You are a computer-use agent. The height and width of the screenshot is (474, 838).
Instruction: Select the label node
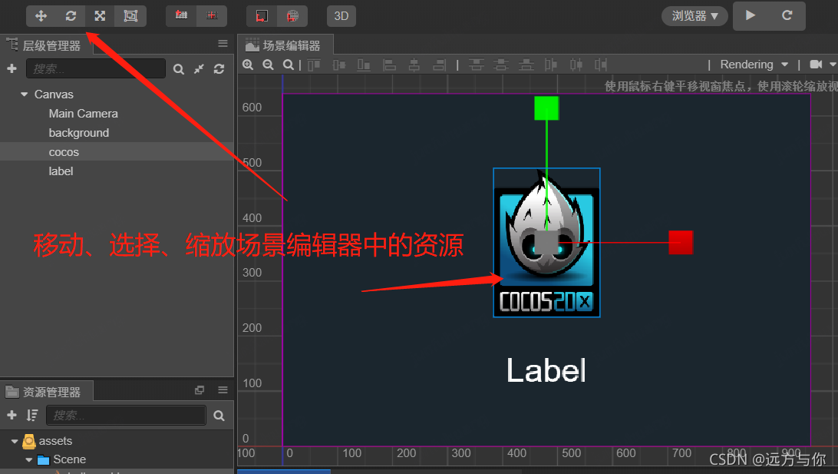pyautogui.click(x=61, y=171)
